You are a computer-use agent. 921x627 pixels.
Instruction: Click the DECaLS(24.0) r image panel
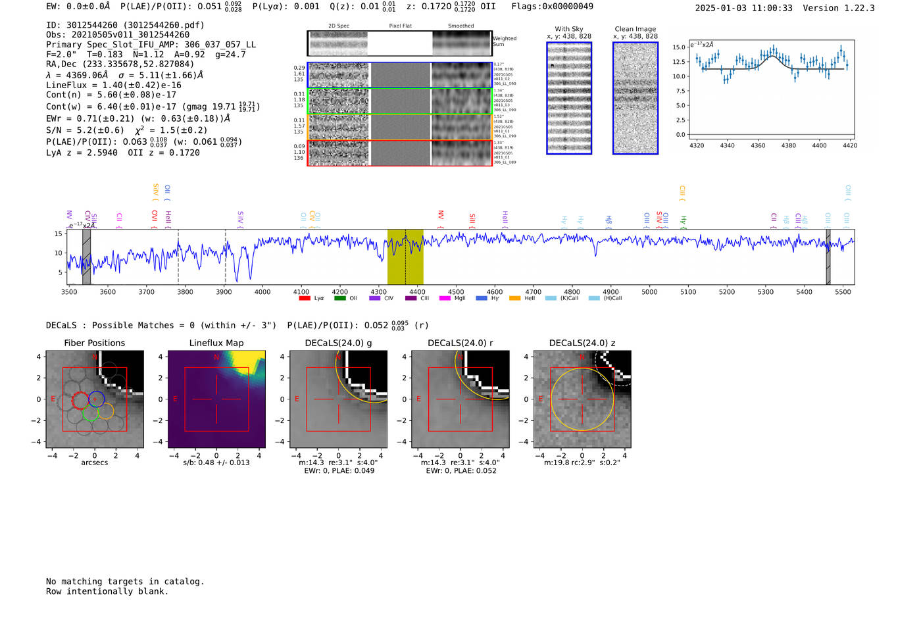[x=460, y=399]
